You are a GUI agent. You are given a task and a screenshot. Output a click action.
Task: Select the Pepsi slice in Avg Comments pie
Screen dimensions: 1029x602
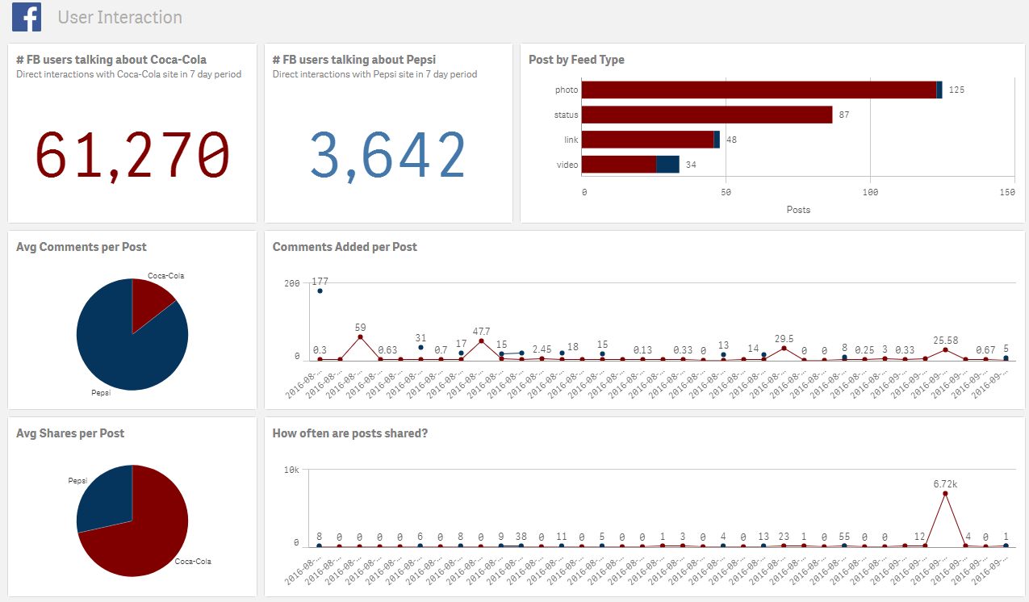(121, 347)
